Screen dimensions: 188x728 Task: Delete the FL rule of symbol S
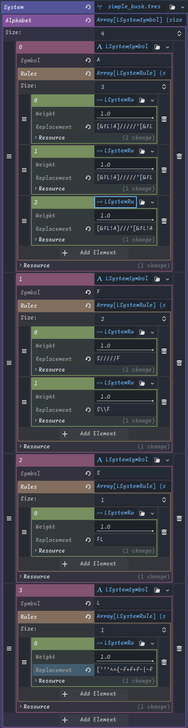pyautogui.click(x=164, y=532)
